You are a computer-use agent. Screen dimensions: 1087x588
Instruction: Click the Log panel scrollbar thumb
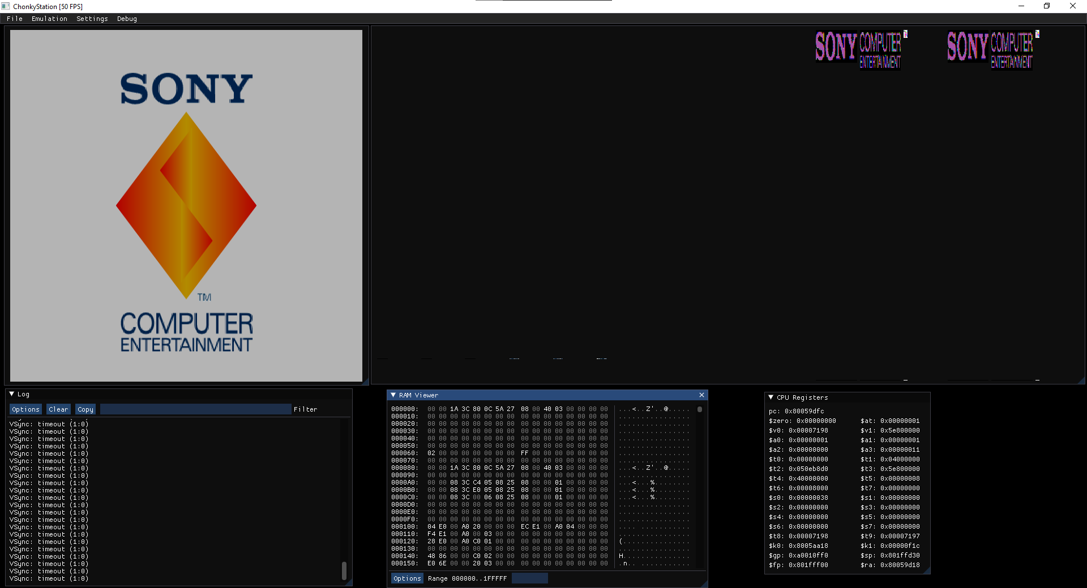[344, 570]
